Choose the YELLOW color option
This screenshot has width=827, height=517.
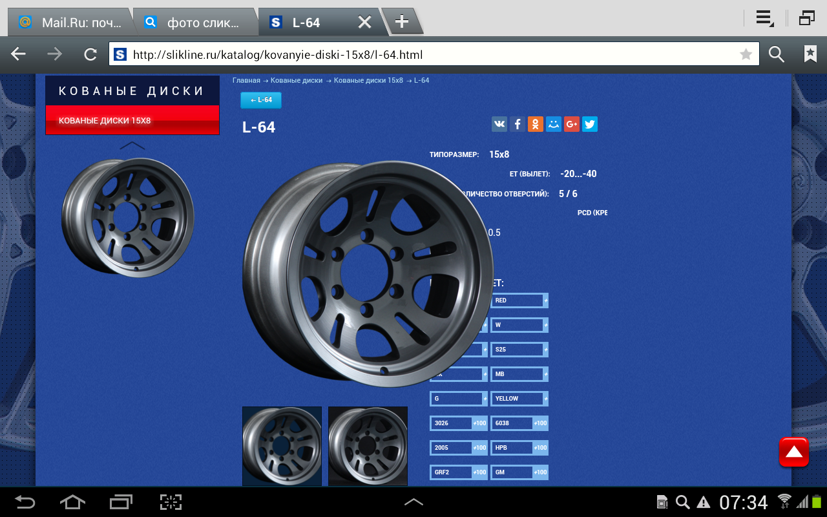tap(519, 399)
